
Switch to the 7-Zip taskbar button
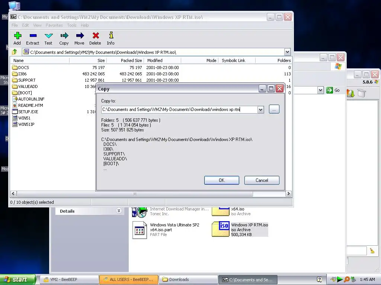[x=248, y=279]
